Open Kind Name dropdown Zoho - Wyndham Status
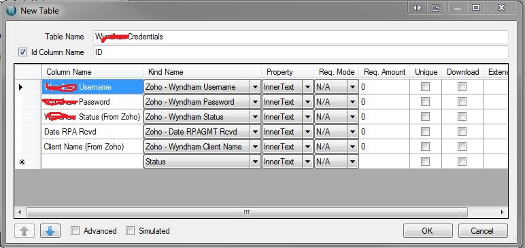 (x=256, y=117)
